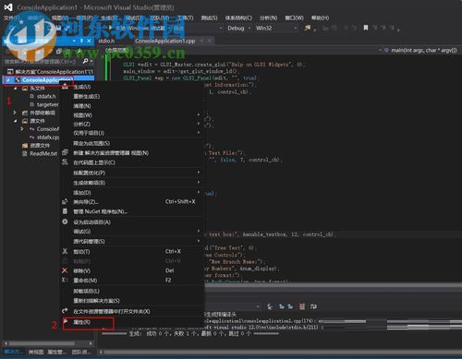The height and width of the screenshot is (359, 462).
Task: Click the new Solution Explorer view icon
Action: pyautogui.click(x=65, y=152)
